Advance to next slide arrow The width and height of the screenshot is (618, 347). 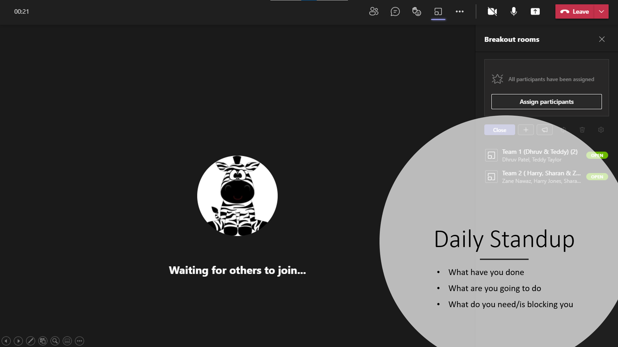pos(18,341)
